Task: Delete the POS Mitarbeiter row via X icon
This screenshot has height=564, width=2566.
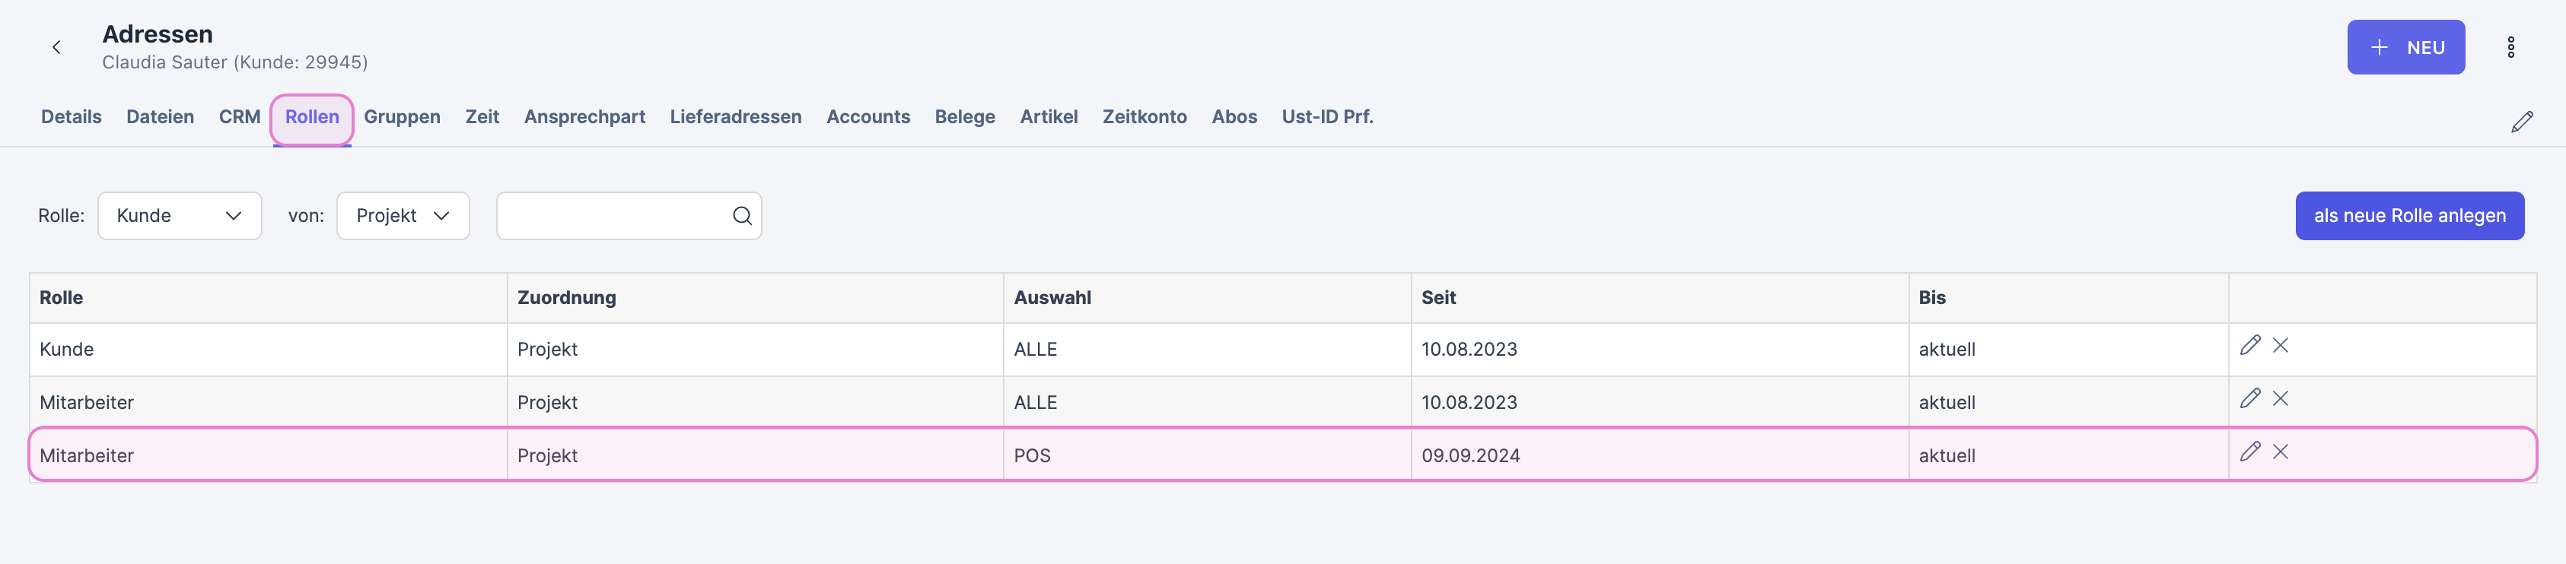Action: point(2281,452)
